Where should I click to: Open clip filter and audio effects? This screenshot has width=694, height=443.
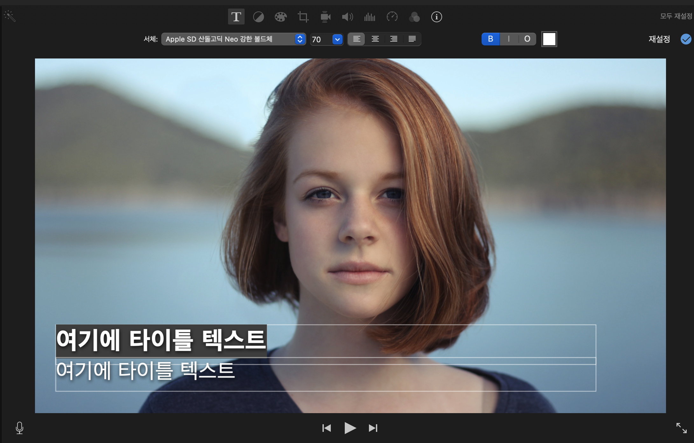click(x=414, y=17)
